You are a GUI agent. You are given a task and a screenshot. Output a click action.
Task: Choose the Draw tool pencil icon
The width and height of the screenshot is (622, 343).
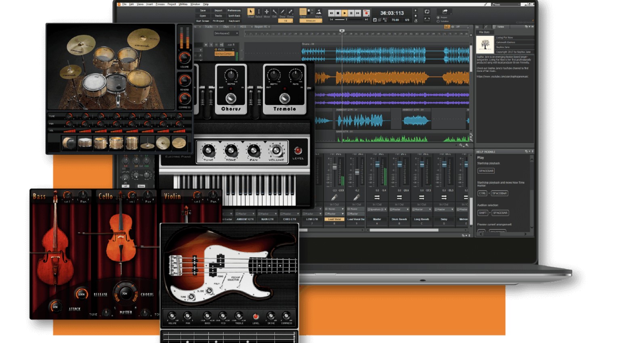[282, 12]
